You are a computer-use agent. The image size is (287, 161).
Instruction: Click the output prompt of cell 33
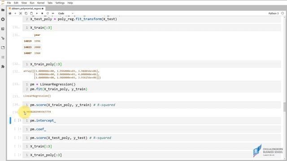point(16,96)
